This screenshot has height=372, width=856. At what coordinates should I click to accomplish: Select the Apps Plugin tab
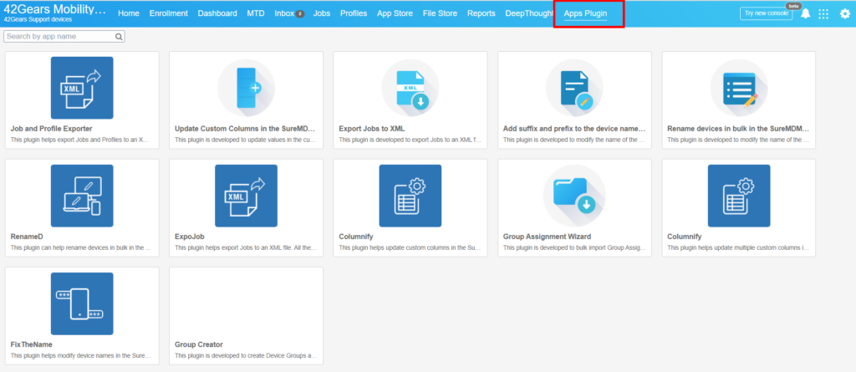[x=585, y=13]
